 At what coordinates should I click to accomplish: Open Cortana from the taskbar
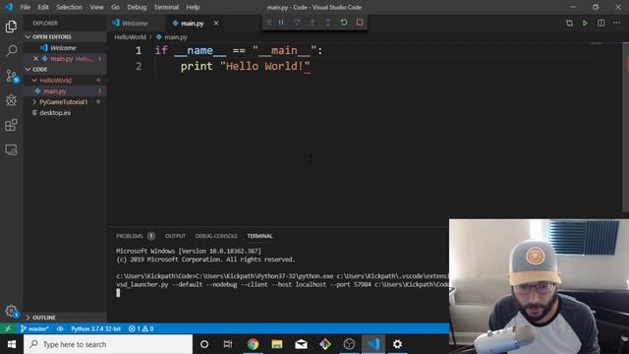coord(204,344)
